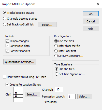
Task: Open the Help button
Action: coord(91,29)
